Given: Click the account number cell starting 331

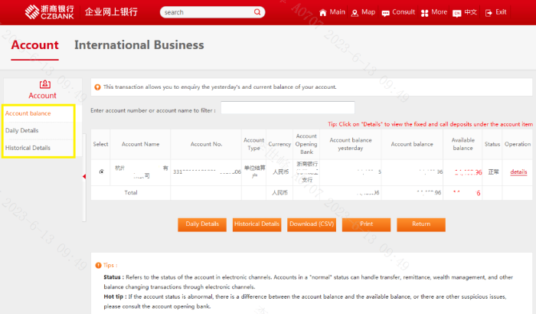Looking at the screenshot, I should point(207,172).
